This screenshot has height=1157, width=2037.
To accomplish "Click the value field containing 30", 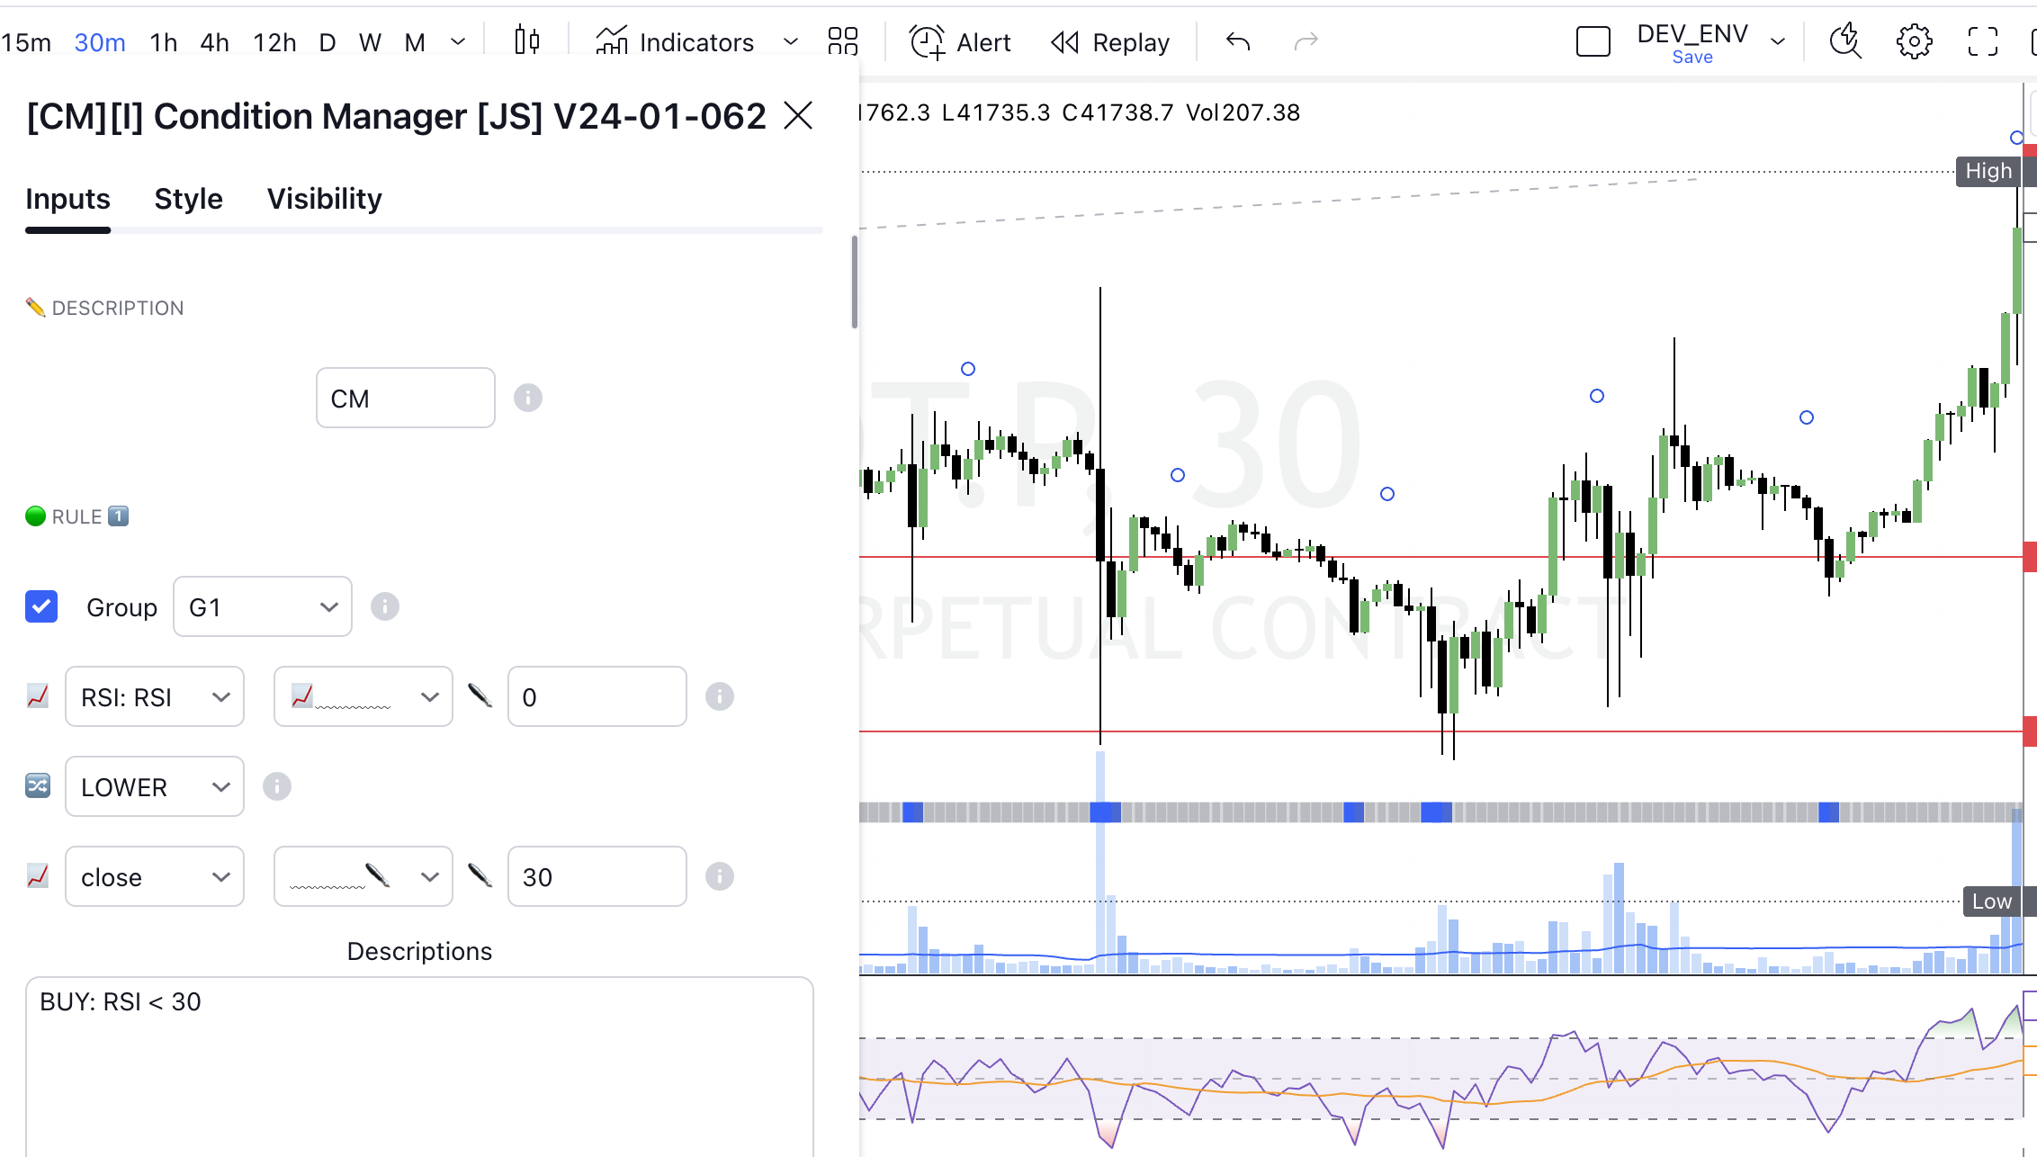I will tap(597, 876).
